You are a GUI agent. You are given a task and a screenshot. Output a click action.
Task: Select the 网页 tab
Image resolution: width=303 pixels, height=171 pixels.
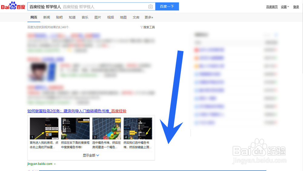tap(34, 17)
